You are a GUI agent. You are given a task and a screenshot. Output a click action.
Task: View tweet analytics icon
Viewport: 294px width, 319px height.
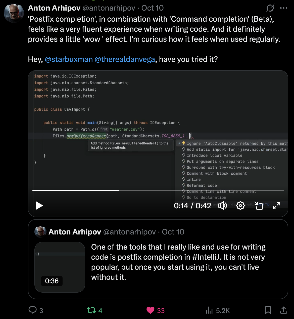(209, 310)
